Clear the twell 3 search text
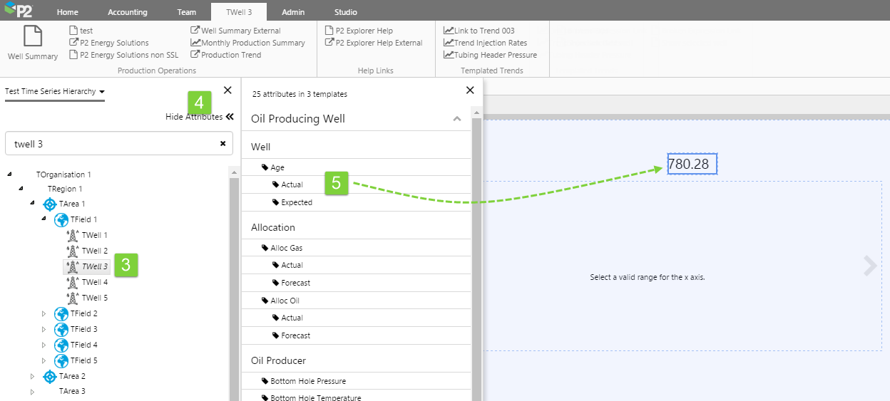Screen dimensions: 890x401 222,144
